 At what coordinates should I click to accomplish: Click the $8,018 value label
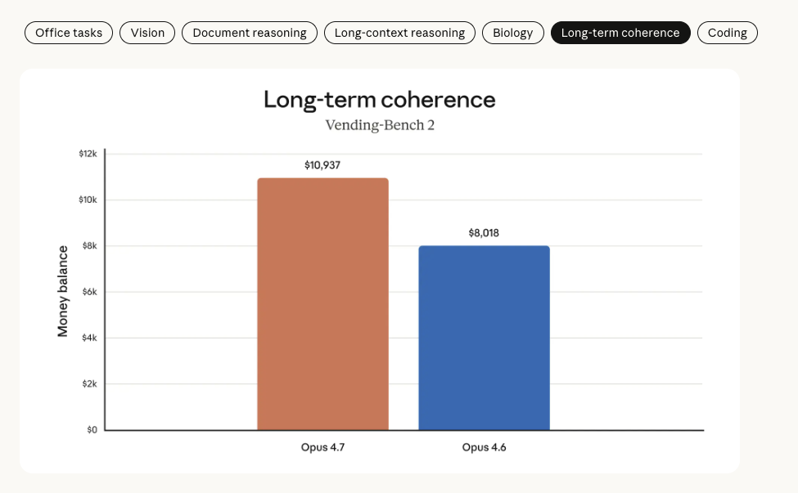[x=484, y=233]
